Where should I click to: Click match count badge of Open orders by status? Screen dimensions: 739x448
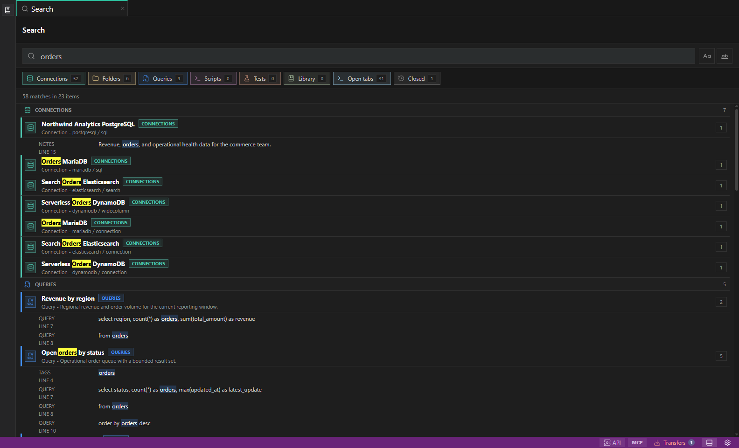(721, 356)
